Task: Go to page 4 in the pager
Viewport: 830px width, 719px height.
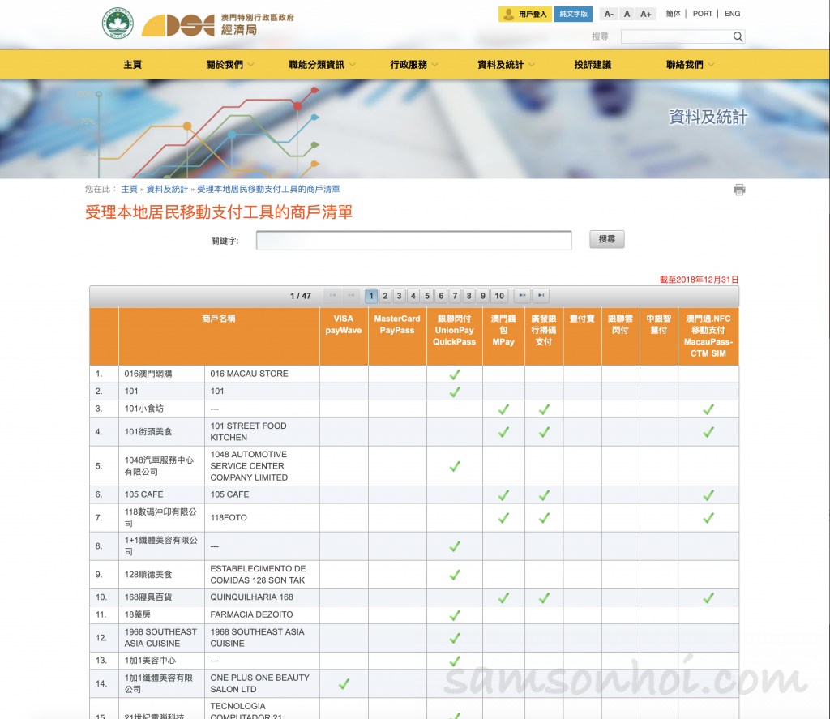Action: pyautogui.click(x=413, y=295)
